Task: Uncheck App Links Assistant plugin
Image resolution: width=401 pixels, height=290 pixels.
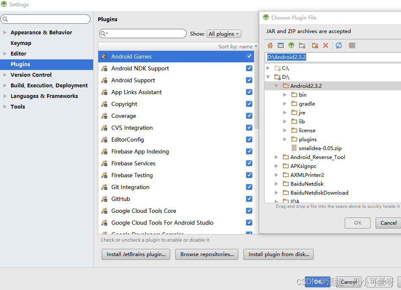Action: pyautogui.click(x=249, y=92)
